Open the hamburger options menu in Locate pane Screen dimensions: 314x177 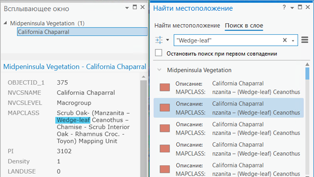pos(305,40)
